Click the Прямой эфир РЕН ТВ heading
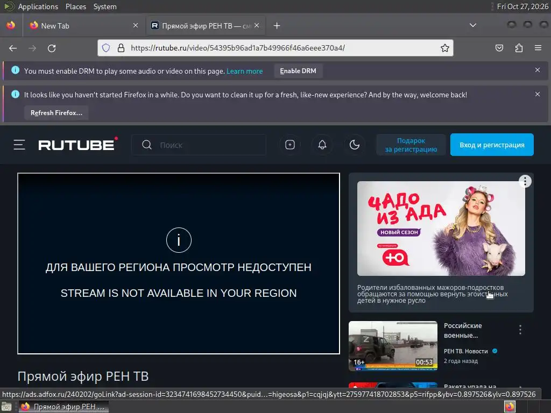 (x=83, y=376)
